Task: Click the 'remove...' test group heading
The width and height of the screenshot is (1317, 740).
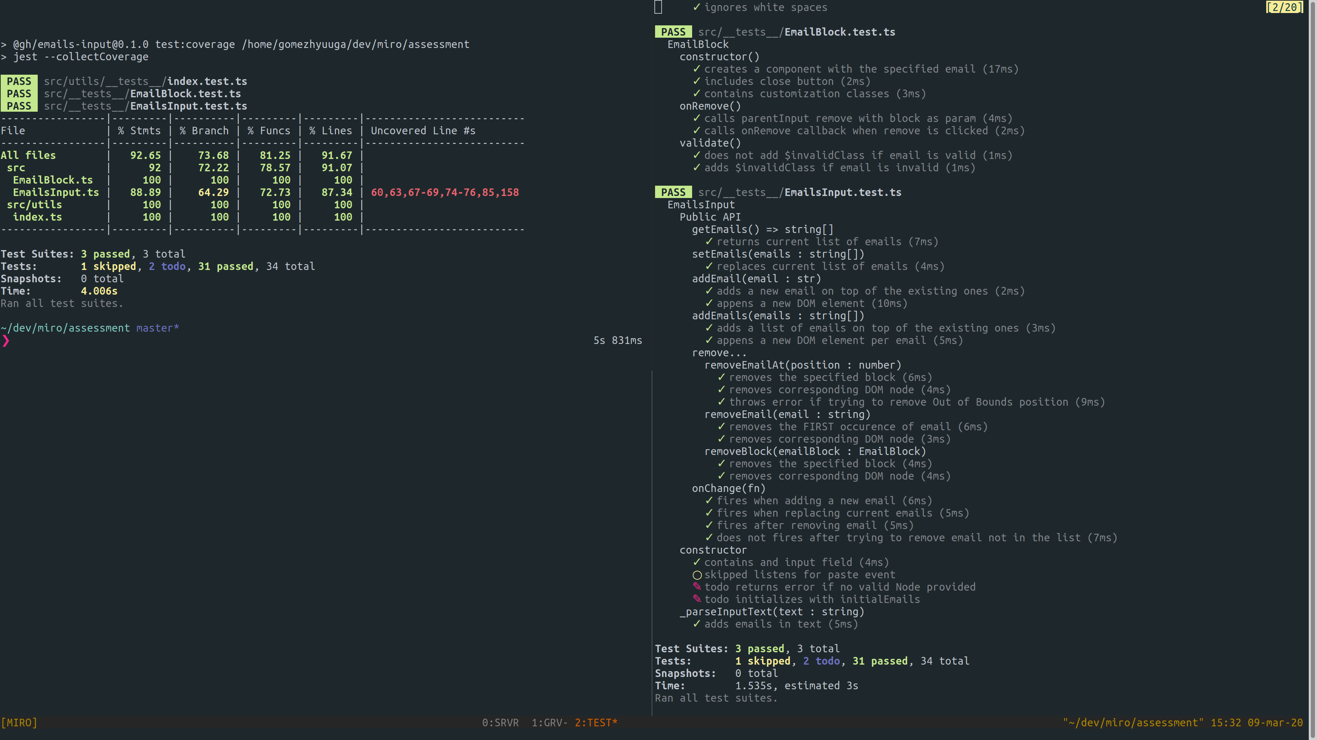Action: pos(719,353)
